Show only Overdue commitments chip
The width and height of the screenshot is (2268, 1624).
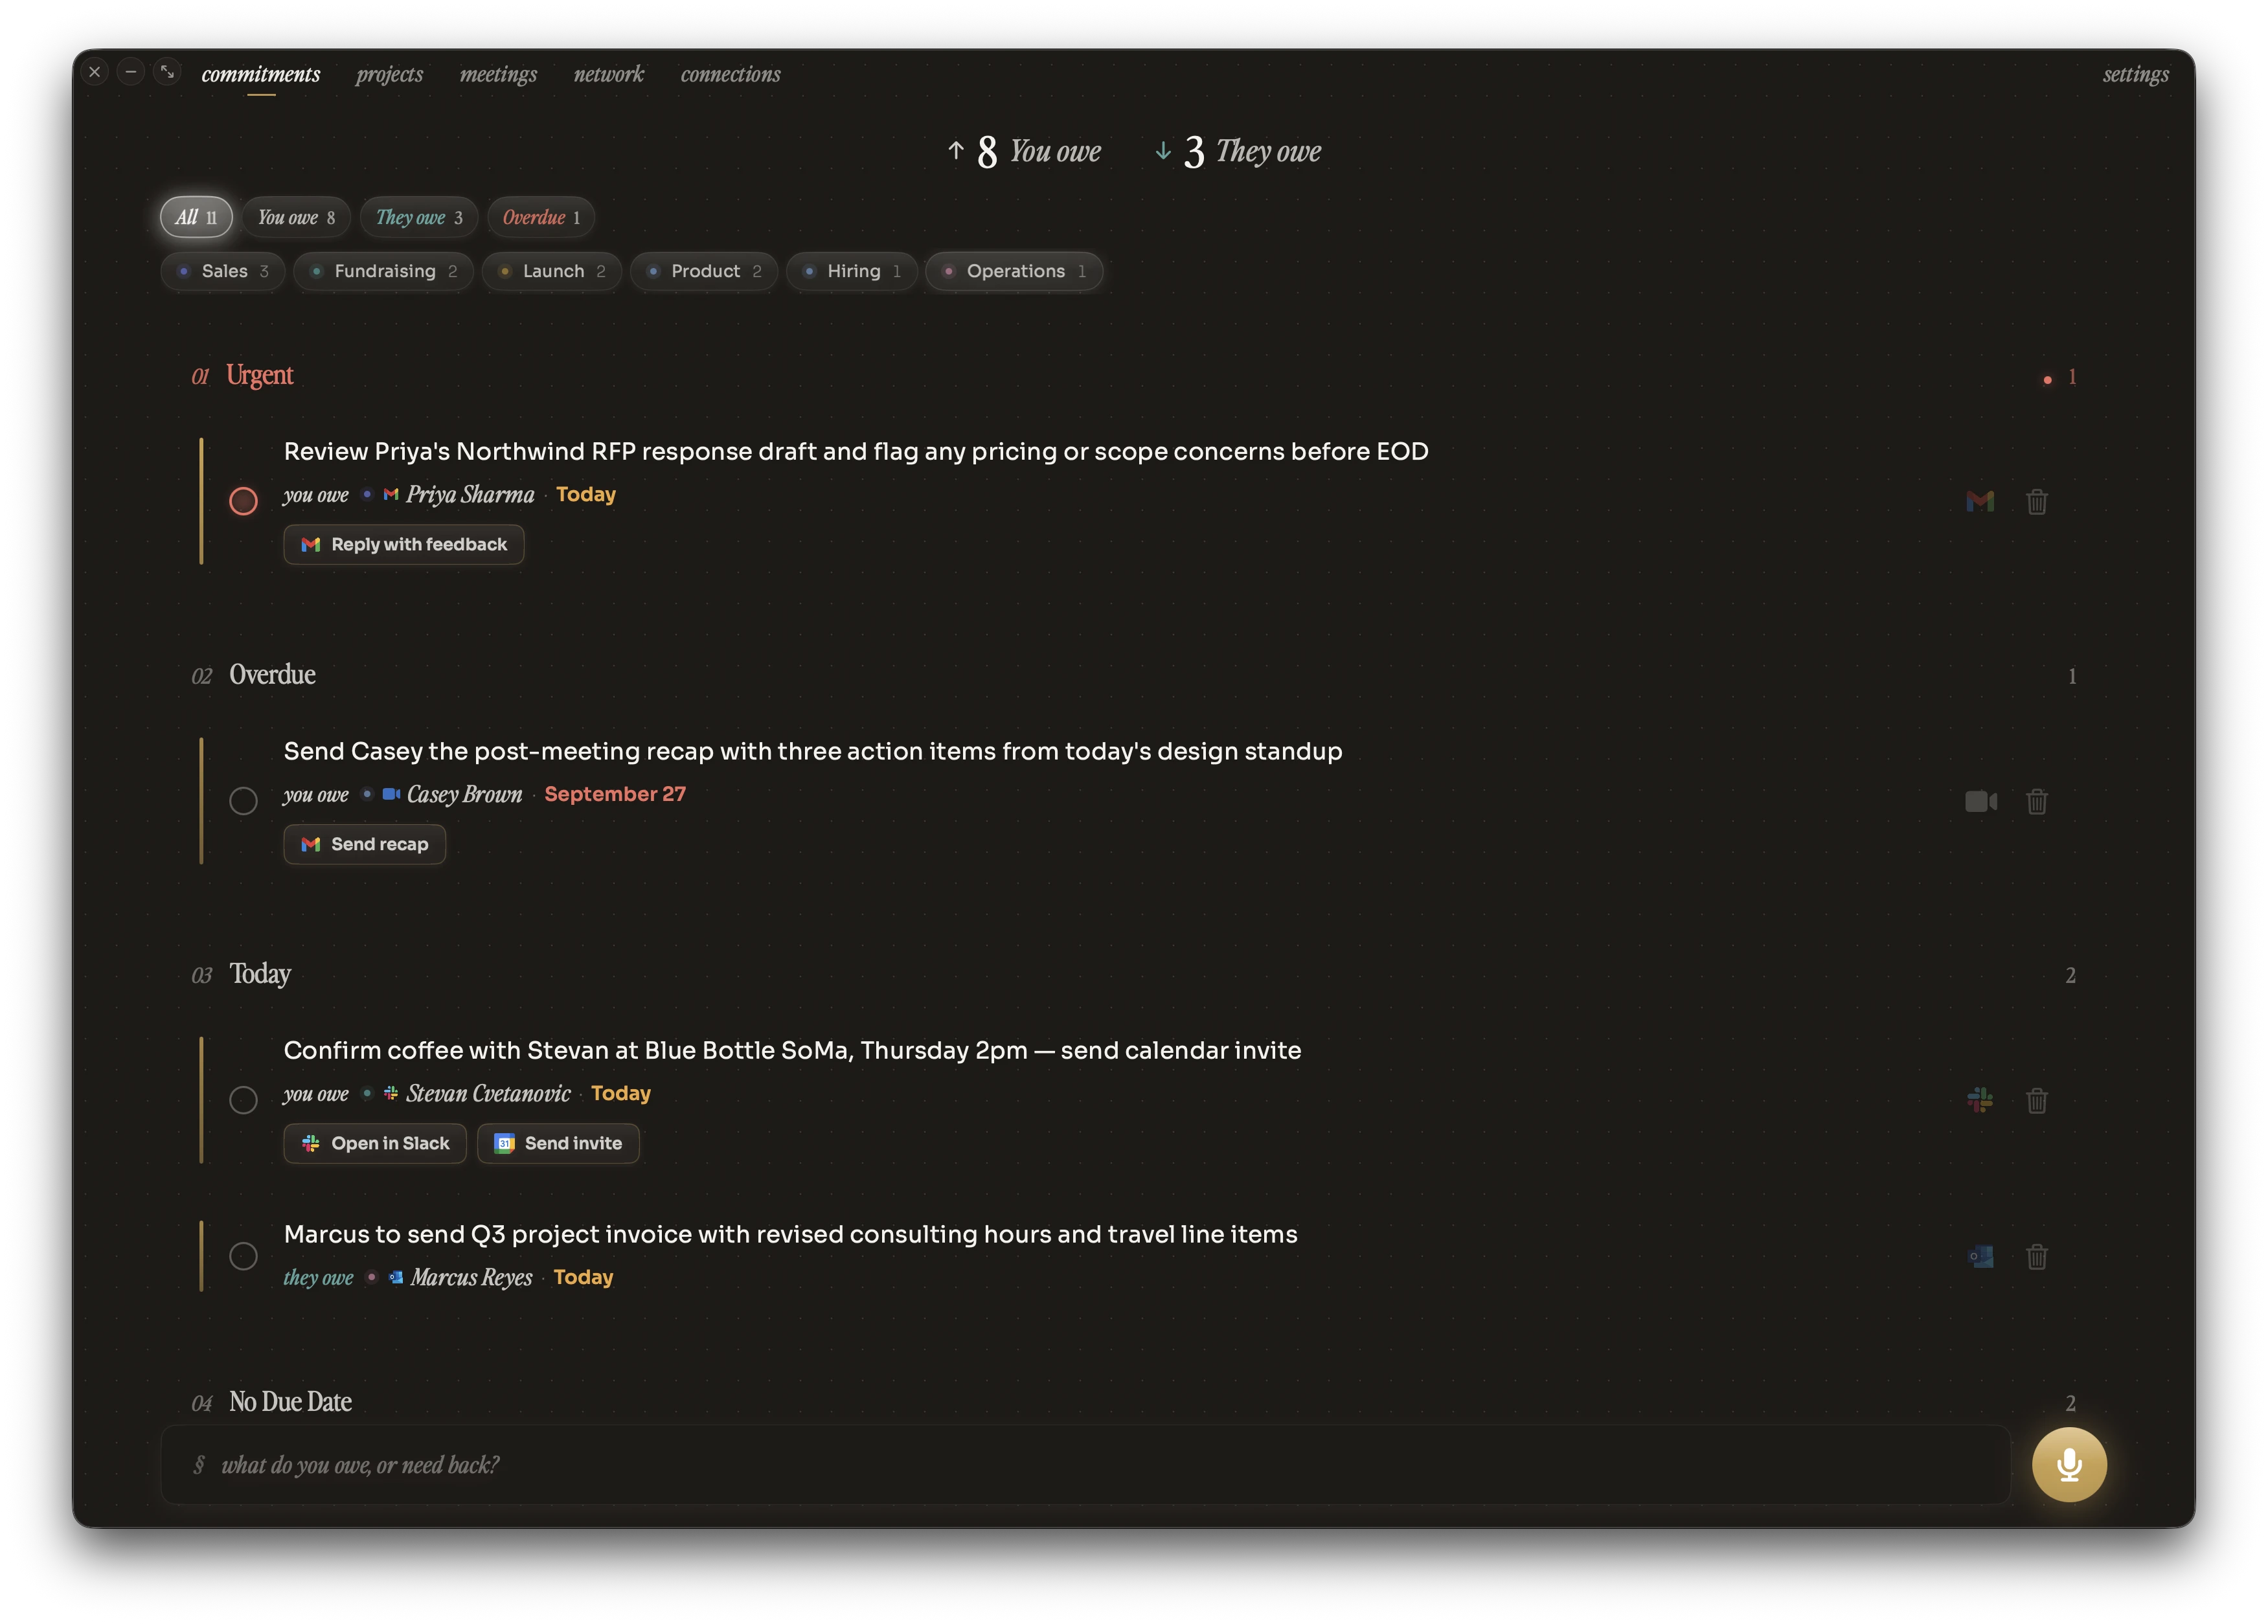click(x=541, y=218)
